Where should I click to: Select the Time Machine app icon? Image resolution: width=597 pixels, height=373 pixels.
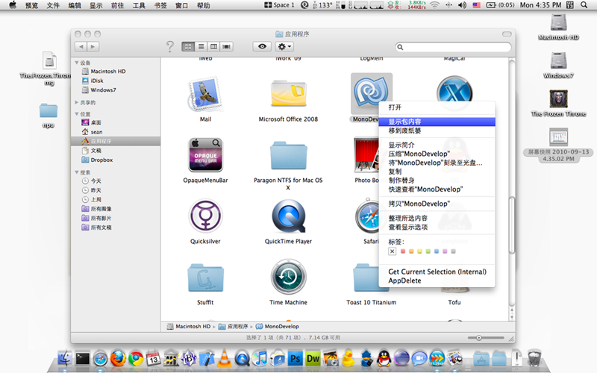coord(288,277)
